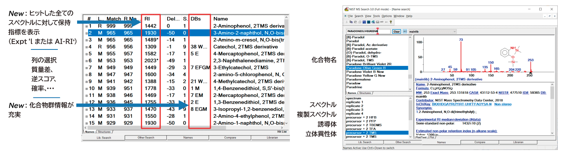
Task: Open Compare tab in NIST window bottom
Action: tap(479, 142)
